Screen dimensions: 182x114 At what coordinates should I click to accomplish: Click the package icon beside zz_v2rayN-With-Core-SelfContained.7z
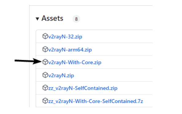(45, 101)
